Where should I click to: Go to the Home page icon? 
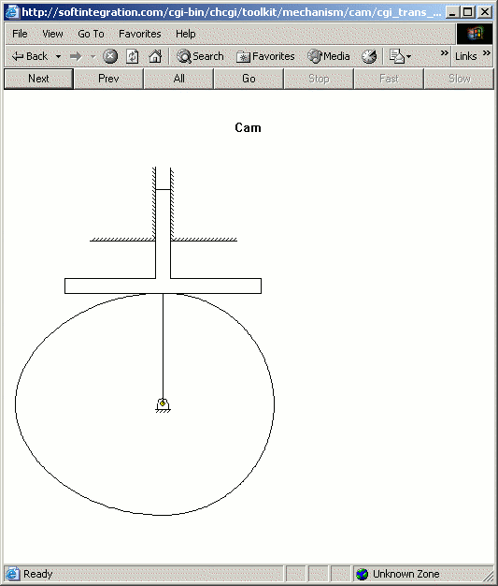click(155, 56)
